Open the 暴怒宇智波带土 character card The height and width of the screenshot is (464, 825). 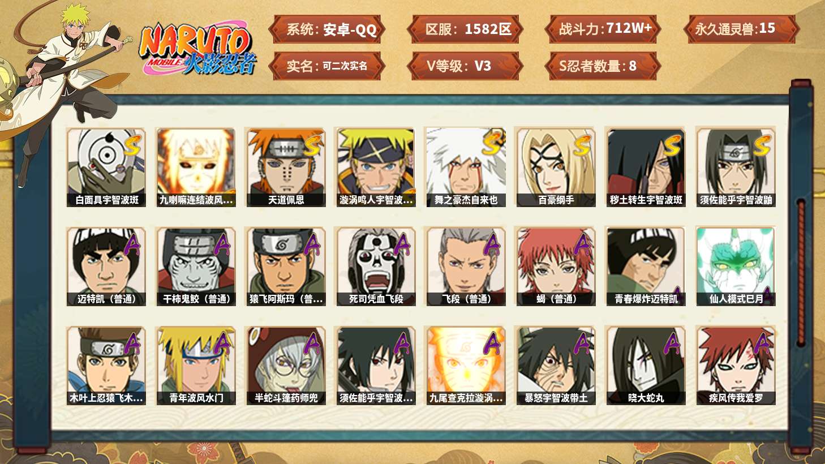coord(556,366)
